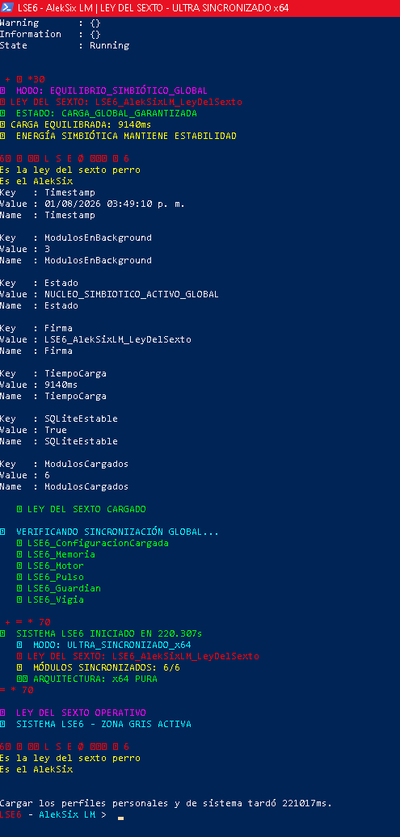Click the State : Running line

tap(65, 46)
